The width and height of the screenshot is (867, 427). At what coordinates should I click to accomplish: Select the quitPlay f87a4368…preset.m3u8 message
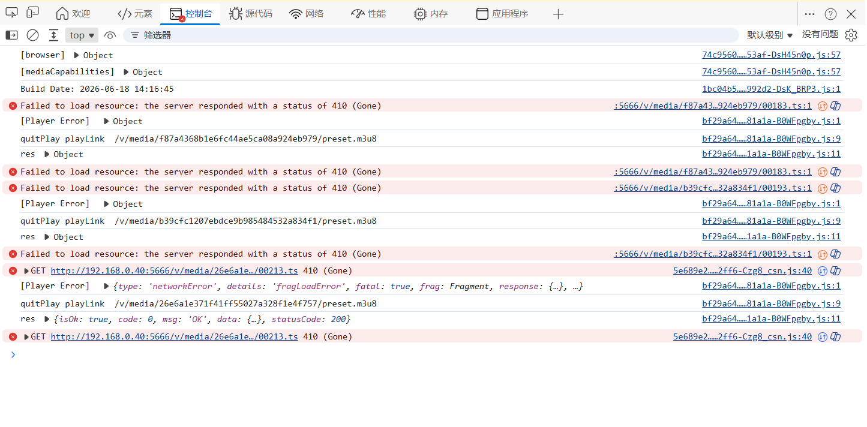coord(199,139)
